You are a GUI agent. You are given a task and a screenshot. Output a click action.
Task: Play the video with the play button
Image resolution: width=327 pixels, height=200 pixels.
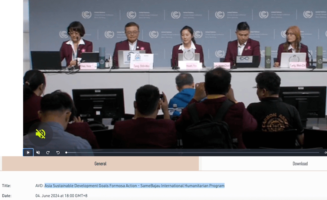[28, 152]
